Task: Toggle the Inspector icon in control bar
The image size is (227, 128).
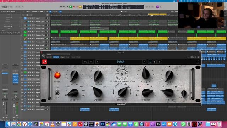Action: click(x=6, y=7)
